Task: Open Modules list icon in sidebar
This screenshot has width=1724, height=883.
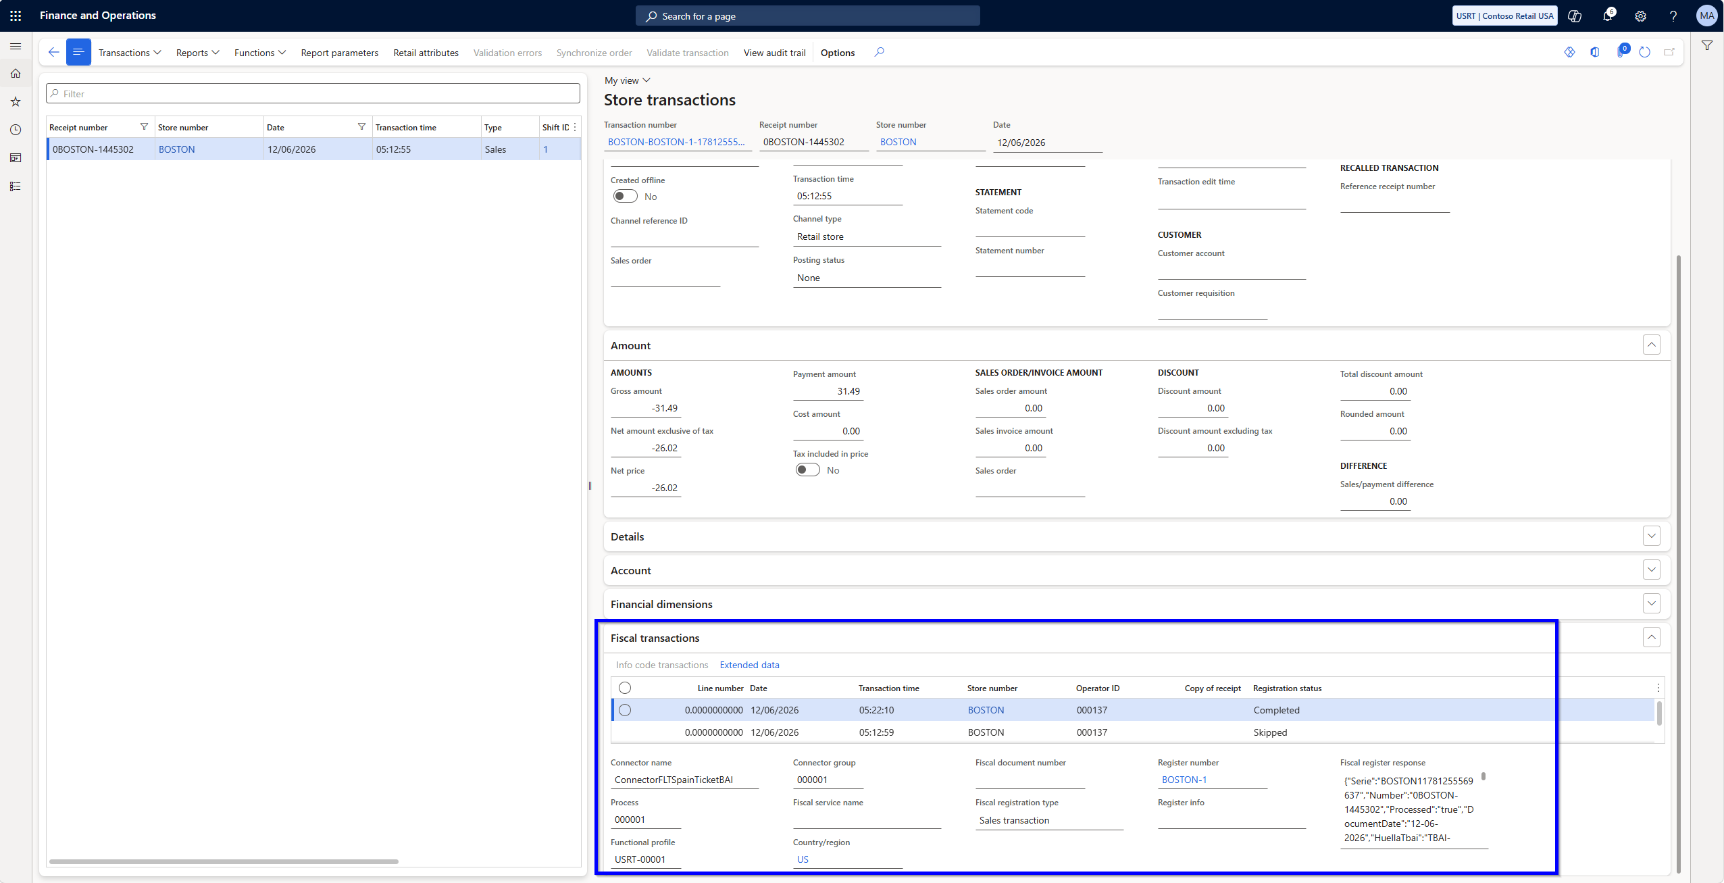Action: tap(16, 186)
